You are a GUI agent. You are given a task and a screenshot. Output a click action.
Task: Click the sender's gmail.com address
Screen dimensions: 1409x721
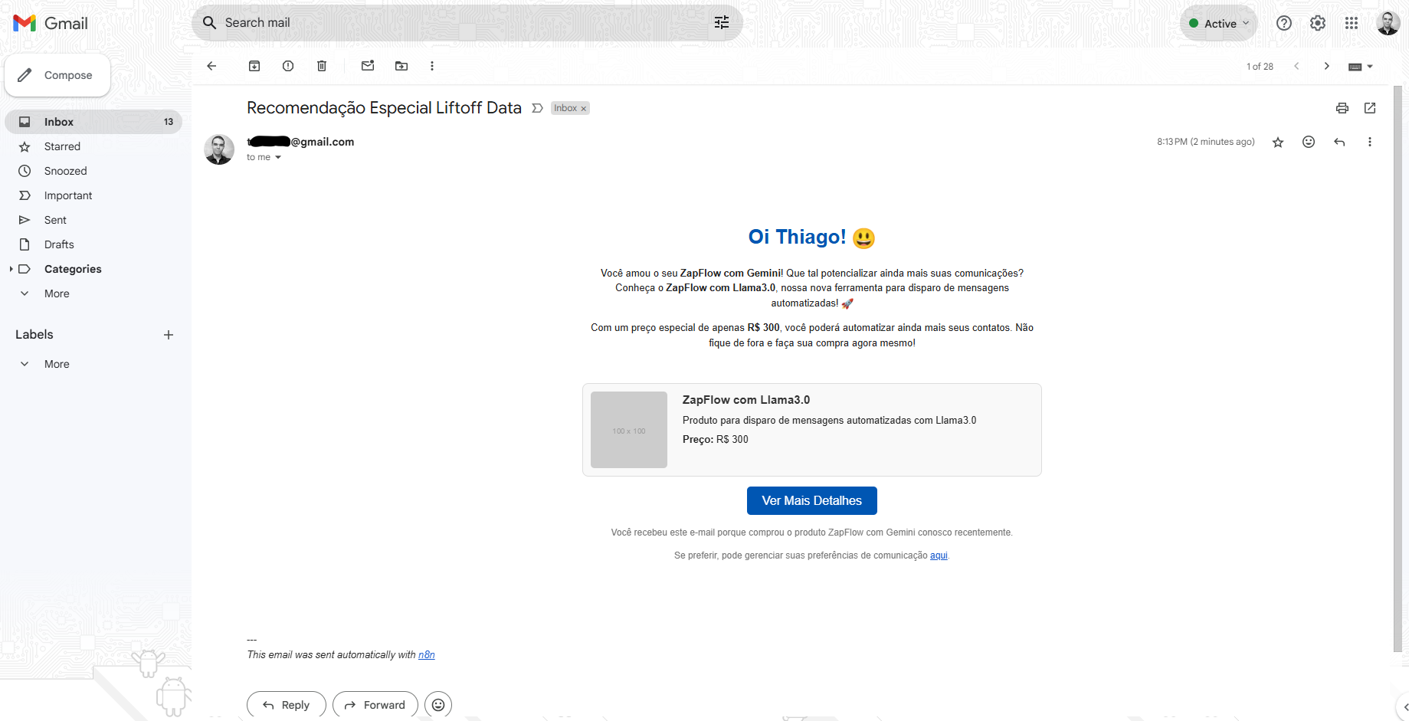[x=300, y=142]
